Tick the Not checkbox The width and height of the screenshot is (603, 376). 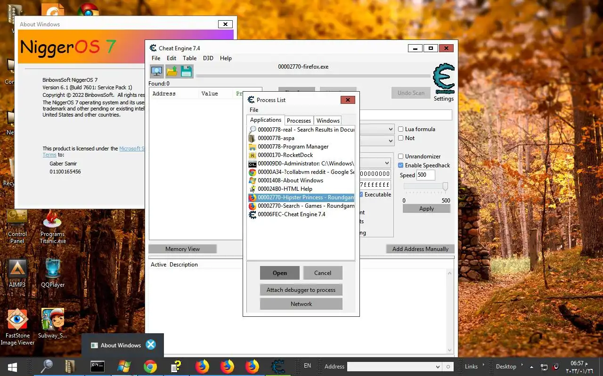(401, 138)
